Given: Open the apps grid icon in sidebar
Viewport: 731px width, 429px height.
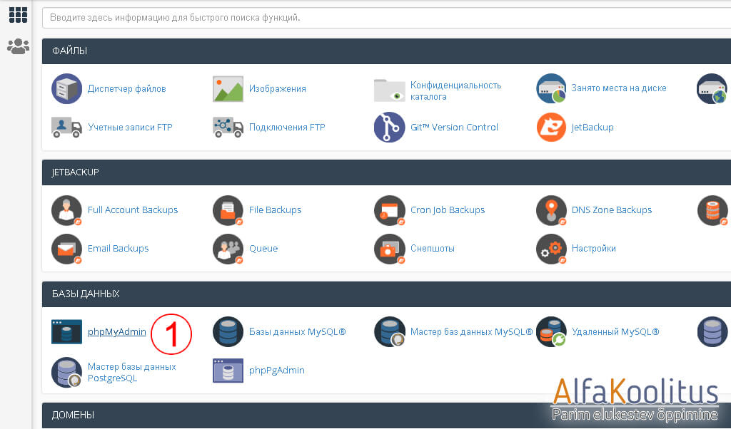Looking at the screenshot, I should click(18, 15).
